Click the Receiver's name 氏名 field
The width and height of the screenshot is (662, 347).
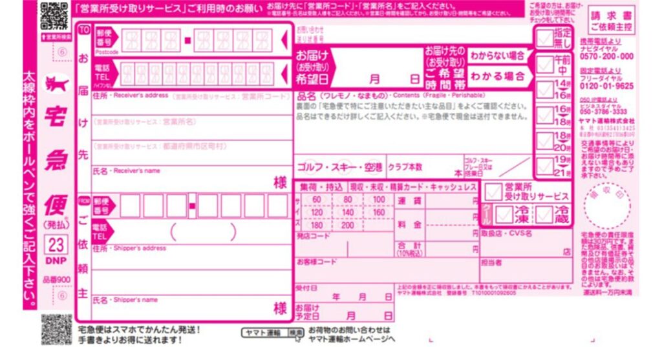point(192,179)
